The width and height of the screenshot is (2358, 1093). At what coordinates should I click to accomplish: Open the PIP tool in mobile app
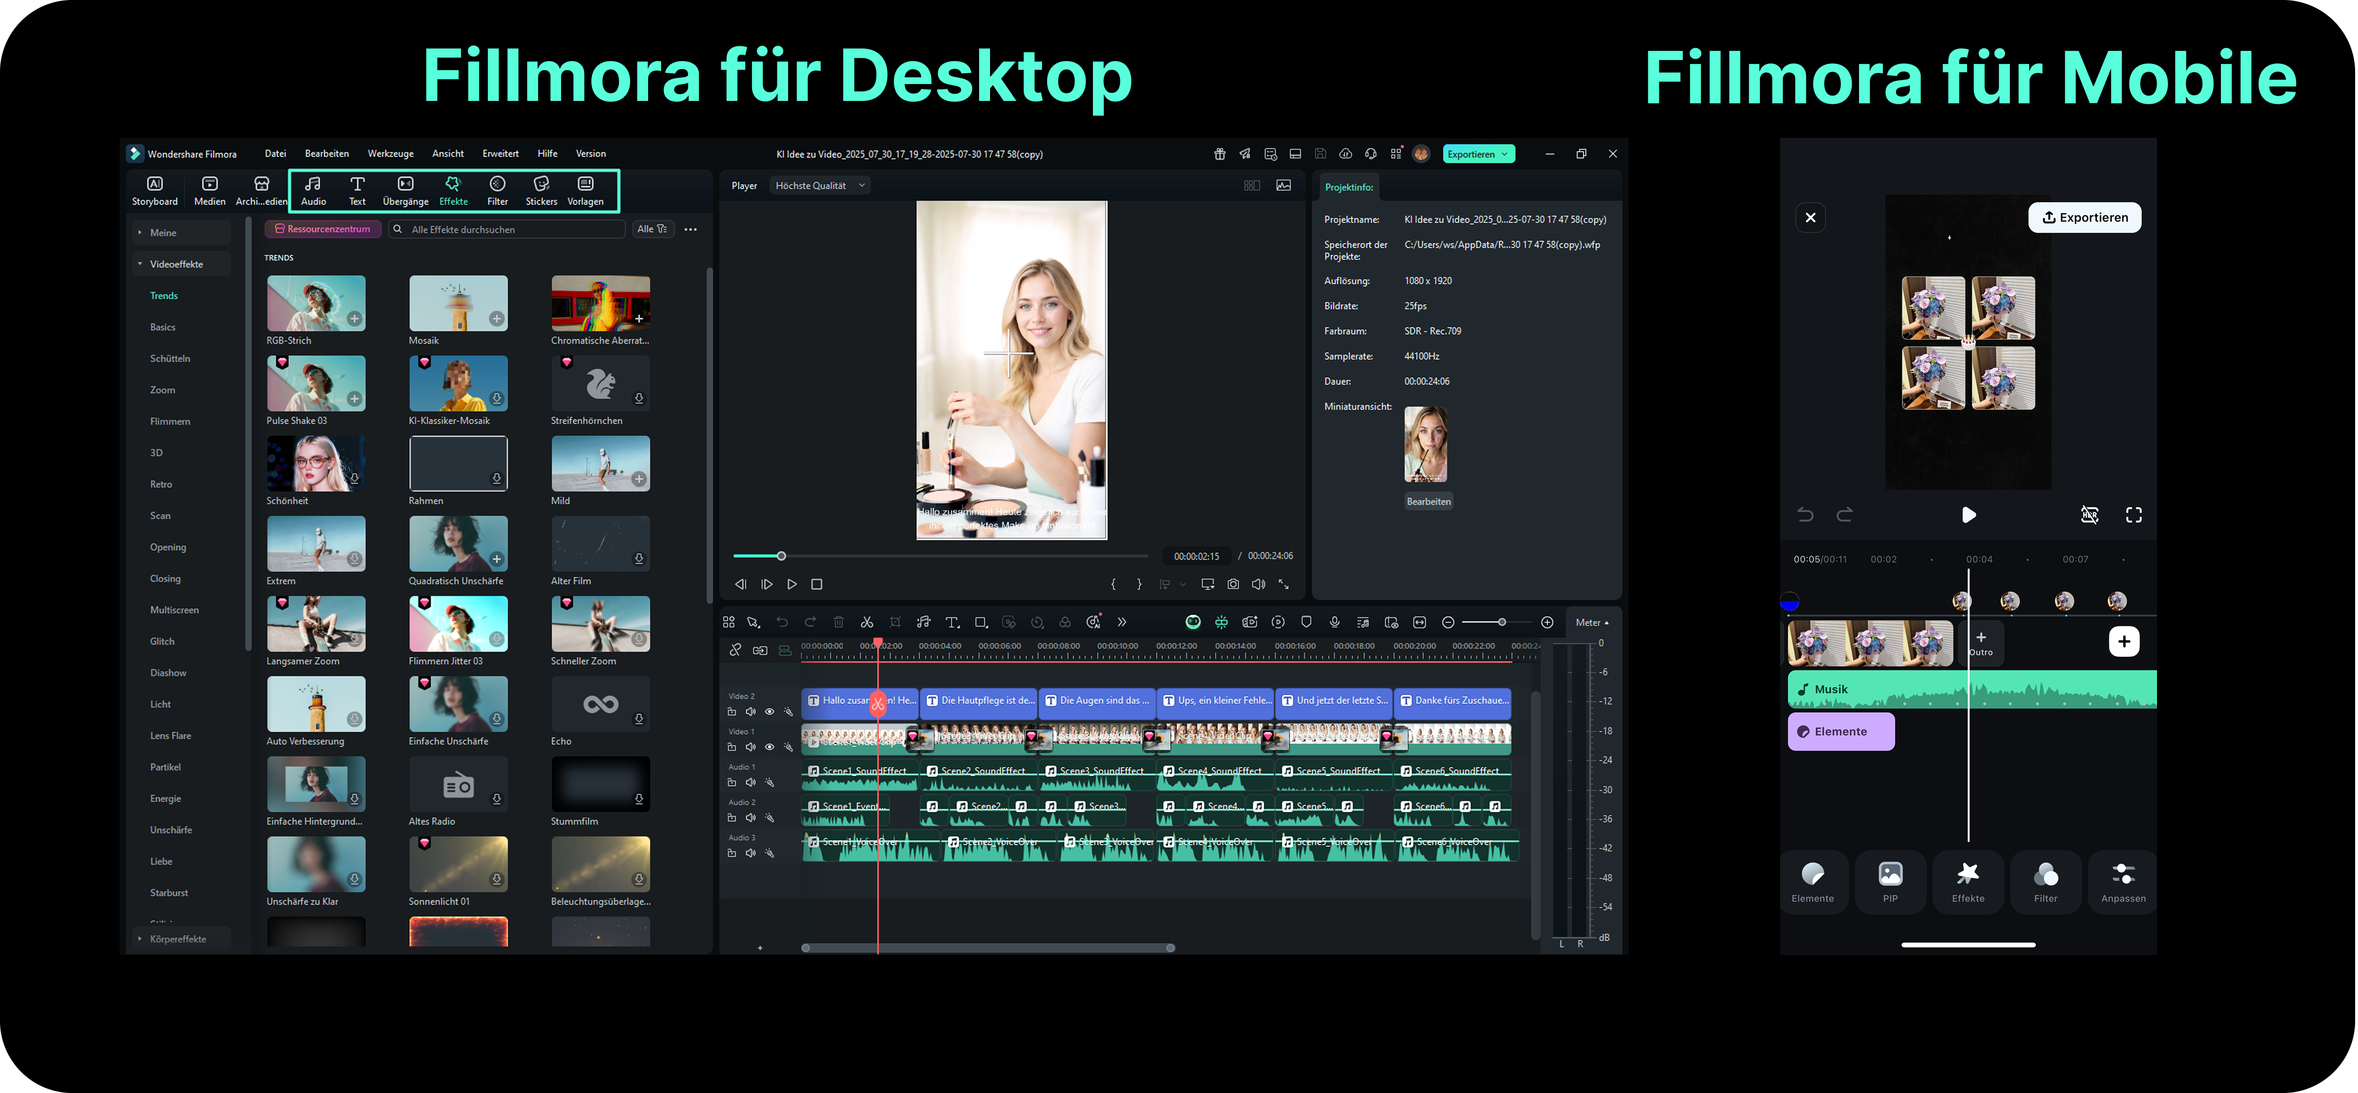point(1890,882)
